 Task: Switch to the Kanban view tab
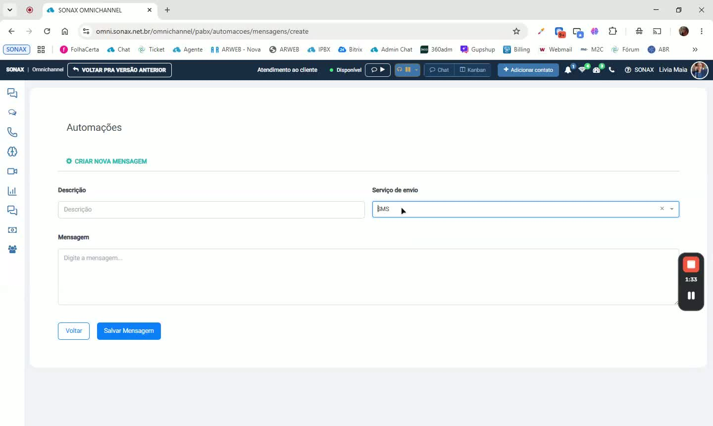pos(473,70)
